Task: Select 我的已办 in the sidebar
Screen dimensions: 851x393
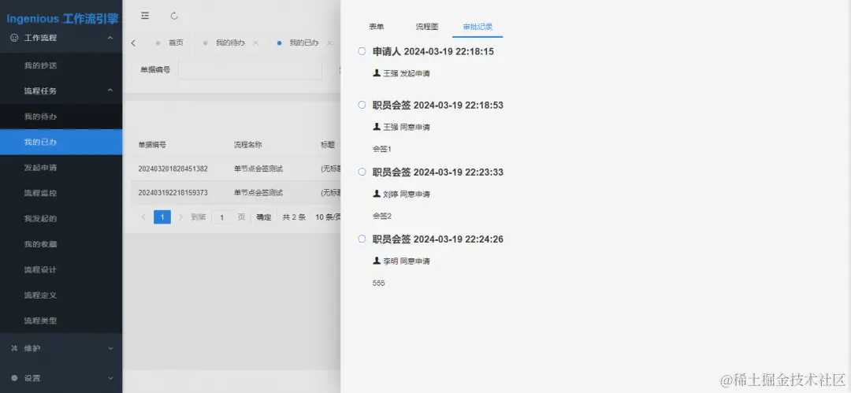Action: click(61, 143)
